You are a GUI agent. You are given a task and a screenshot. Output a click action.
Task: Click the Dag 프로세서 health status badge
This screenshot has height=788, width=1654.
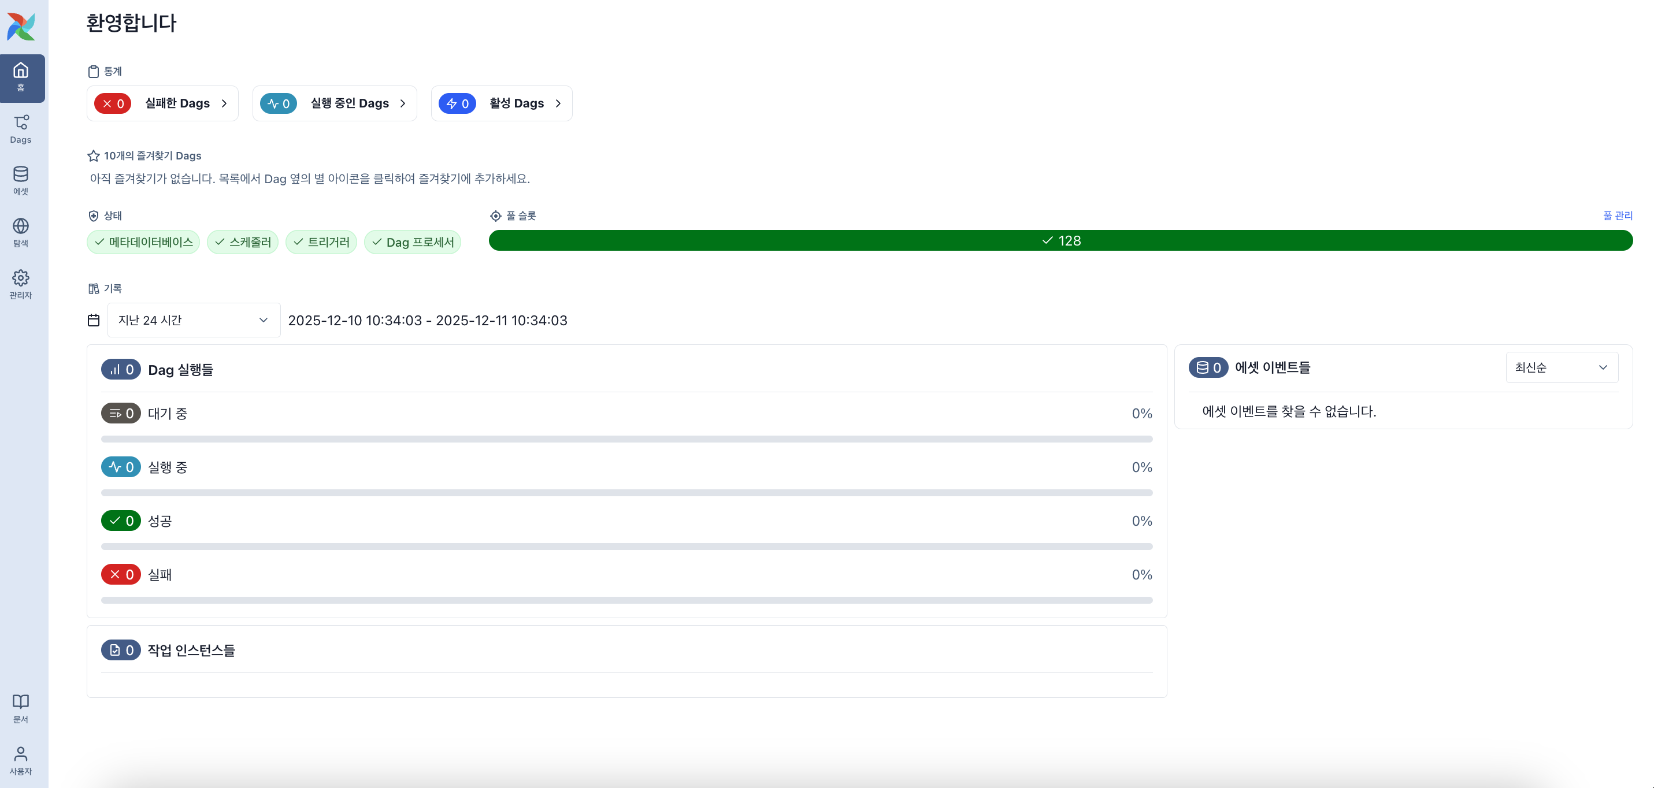(412, 242)
